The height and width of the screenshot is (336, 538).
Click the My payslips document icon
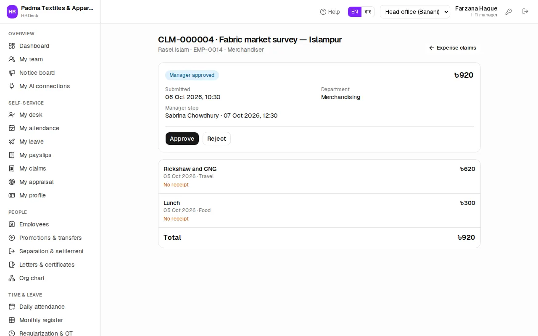[x=12, y=155]
